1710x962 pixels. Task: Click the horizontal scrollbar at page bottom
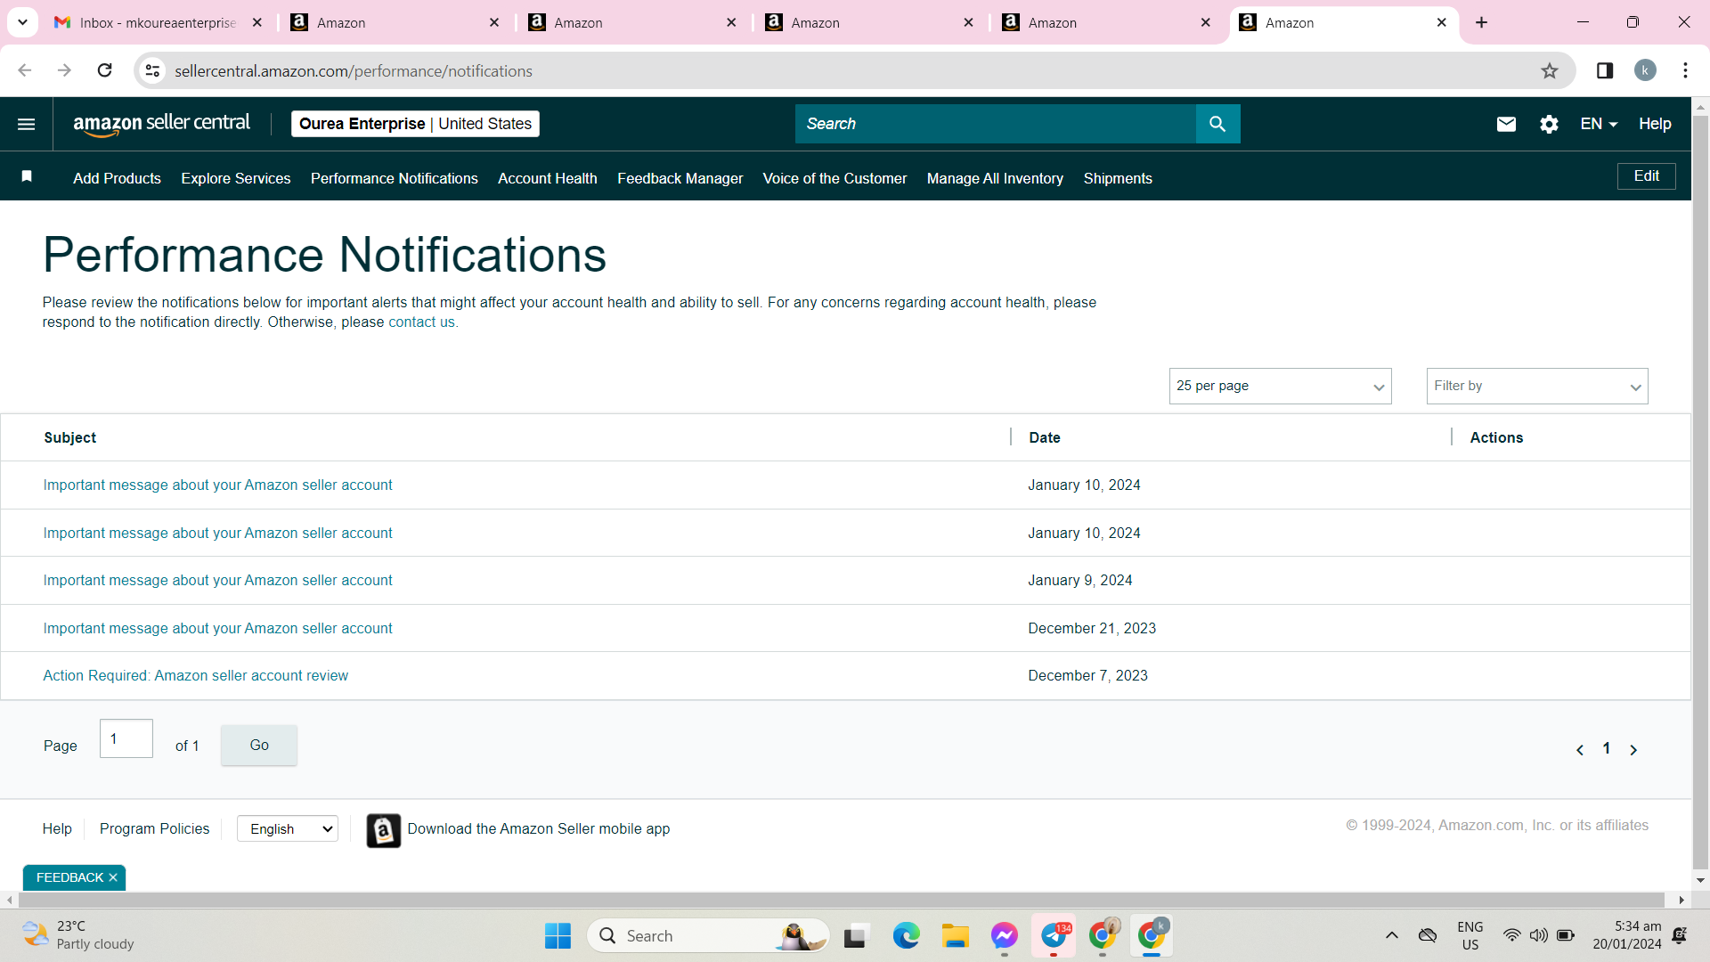842,901
